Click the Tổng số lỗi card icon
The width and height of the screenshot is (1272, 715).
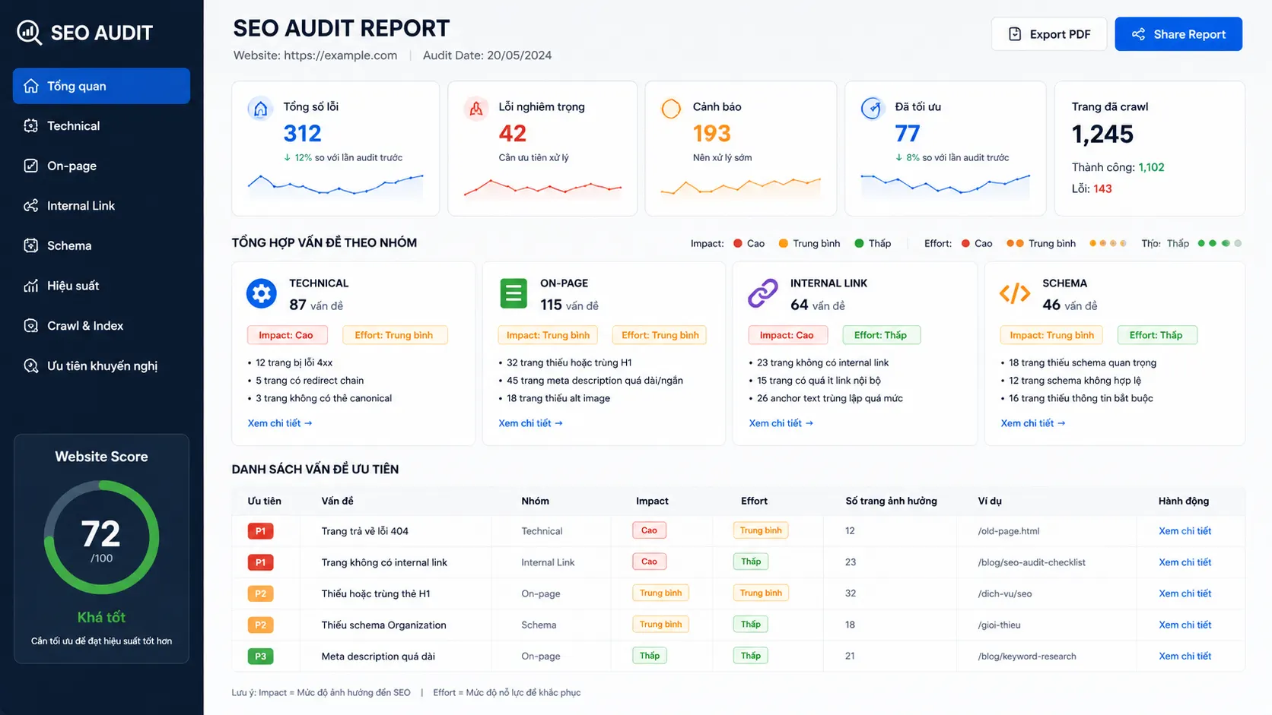(260, 109)
